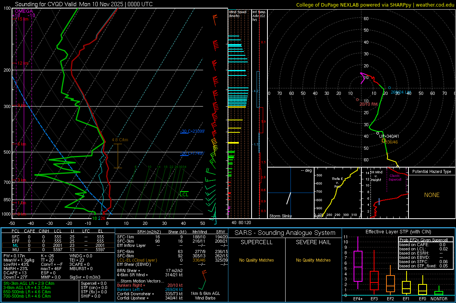Click the SEVERE HAIL column header

tap(313, 242)
